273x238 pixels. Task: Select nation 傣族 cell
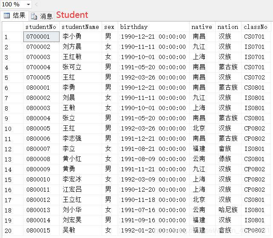pos(225,159)
